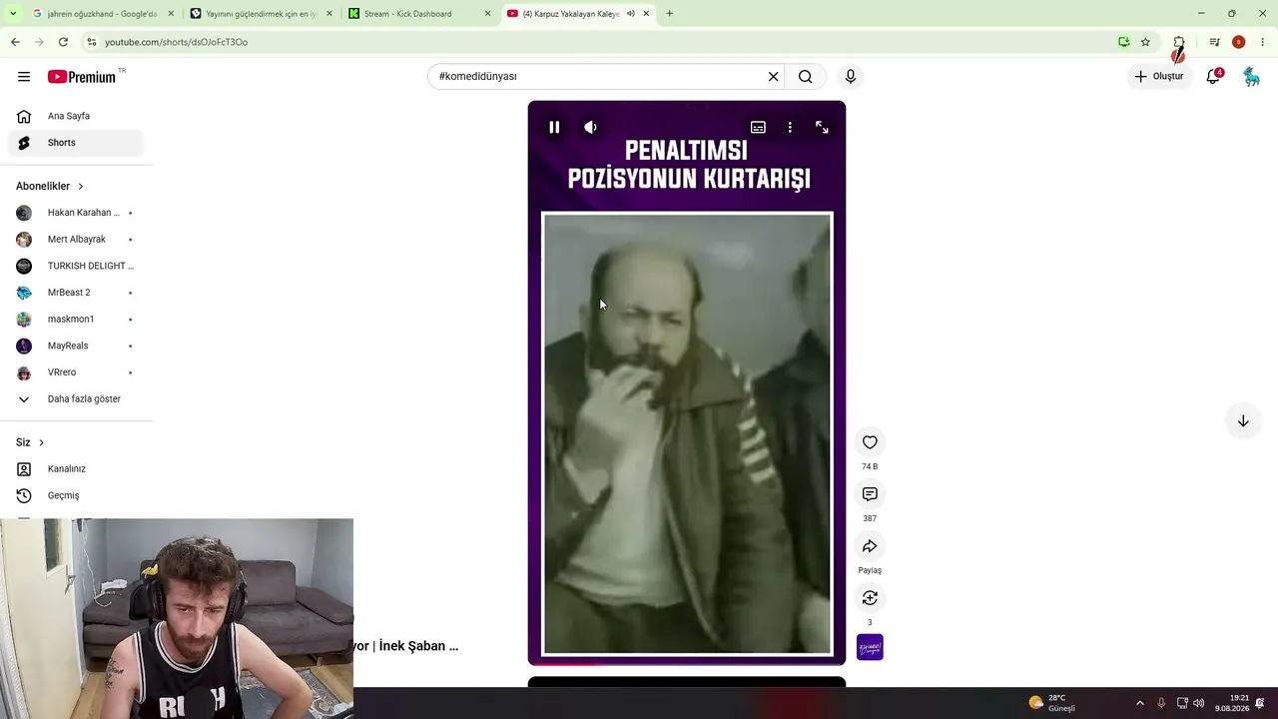Open the Chrome profile avatar
Image resolution: width=1278 pixels, height=719 pixels.
pos(1239,42)
